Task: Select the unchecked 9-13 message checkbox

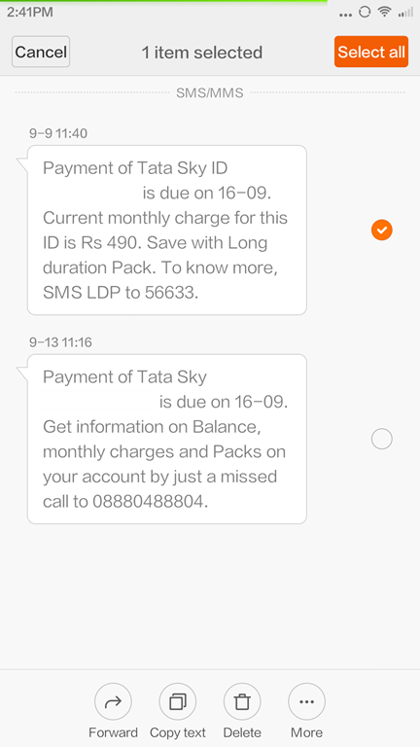Action: pos(381,439)
